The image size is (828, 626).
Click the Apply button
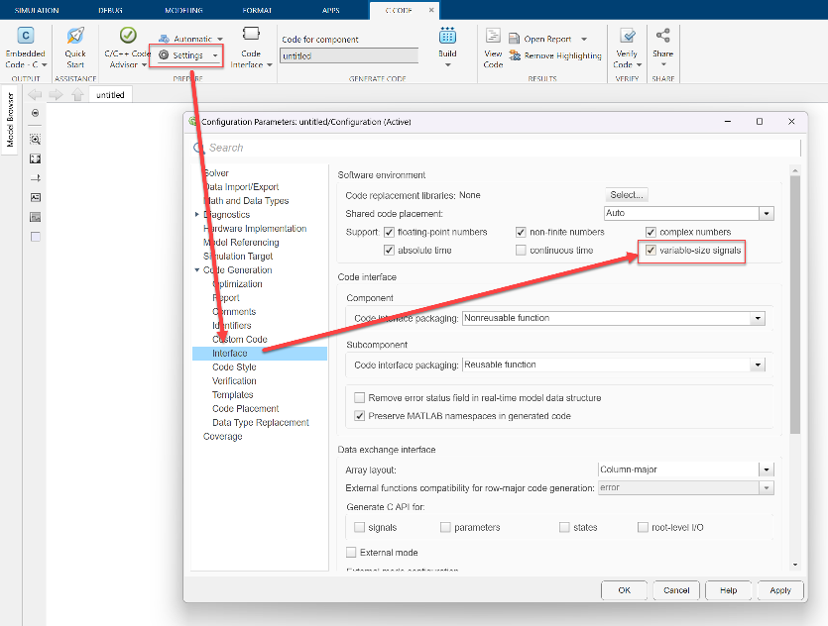coord(779,590)
